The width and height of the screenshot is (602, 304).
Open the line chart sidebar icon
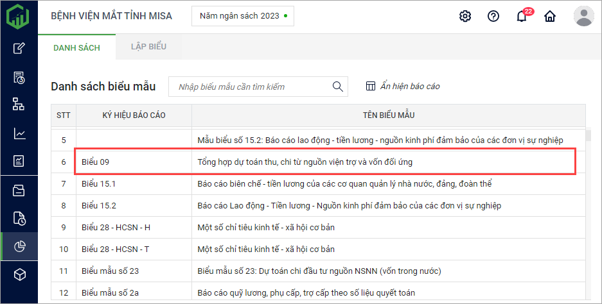19,133
